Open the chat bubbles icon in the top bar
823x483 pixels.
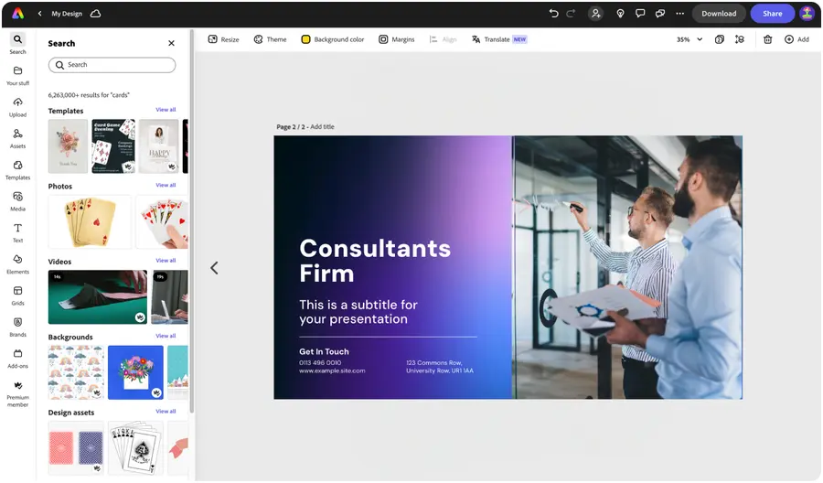click(x=659, y=14)
